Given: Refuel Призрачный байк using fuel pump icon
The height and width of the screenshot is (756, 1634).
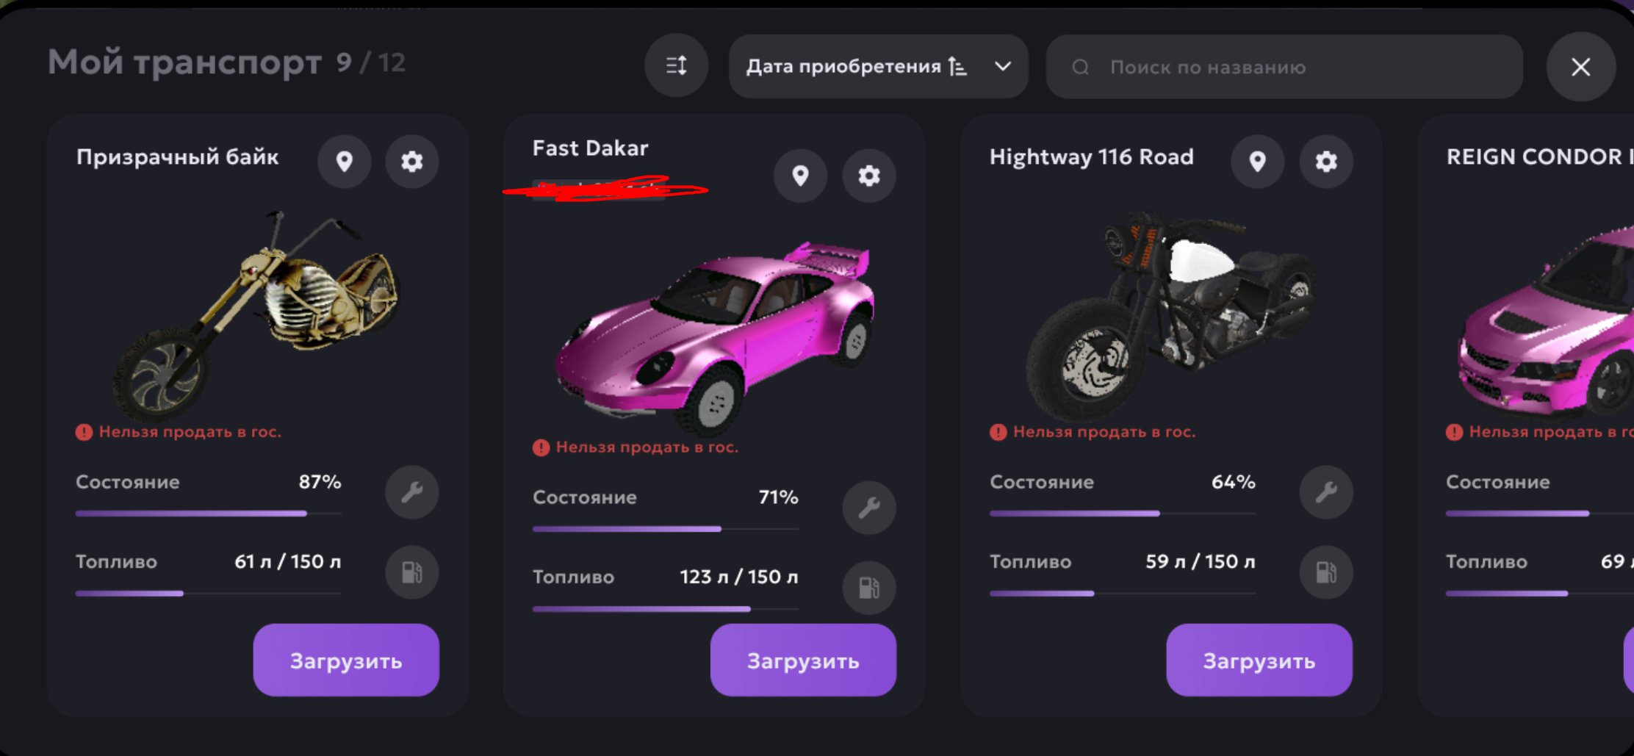Looking at the screenshot, I should pyautogui.click(x=412, y=572).
